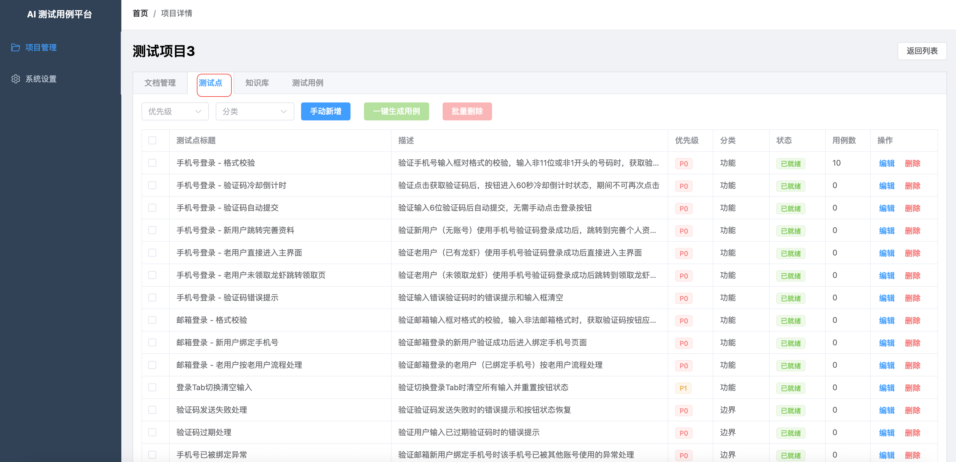Toggle the select-all checkbox in table header
The height and width of the screenshot is (462, 956).
pyautogui.click(x=152, y=141)
